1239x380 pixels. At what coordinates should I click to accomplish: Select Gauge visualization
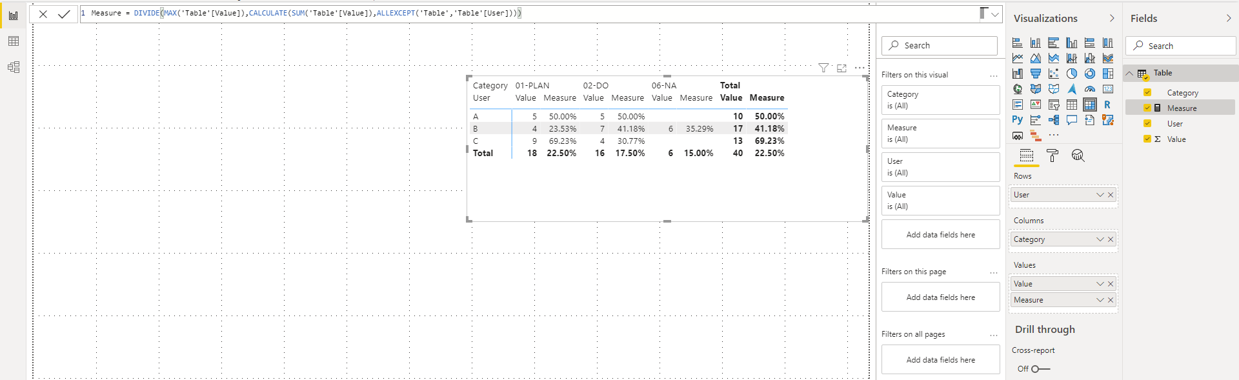click(1090, 89)
